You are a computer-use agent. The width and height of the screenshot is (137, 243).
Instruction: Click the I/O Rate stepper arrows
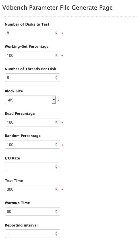(x=57, y=167)
